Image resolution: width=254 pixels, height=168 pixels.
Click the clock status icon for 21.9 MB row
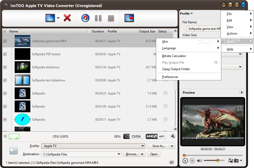click(165, 106)
